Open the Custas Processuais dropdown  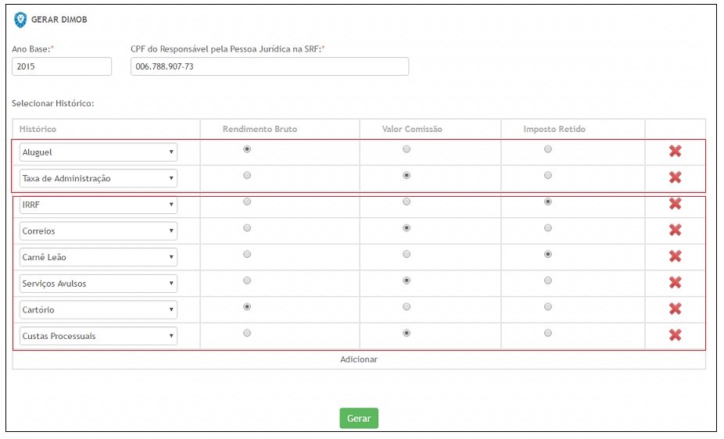coord(99,336)
